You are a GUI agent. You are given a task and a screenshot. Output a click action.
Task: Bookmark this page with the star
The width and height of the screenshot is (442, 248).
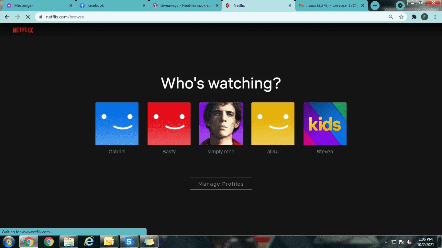pyautogui.click(x=401, y=17)
